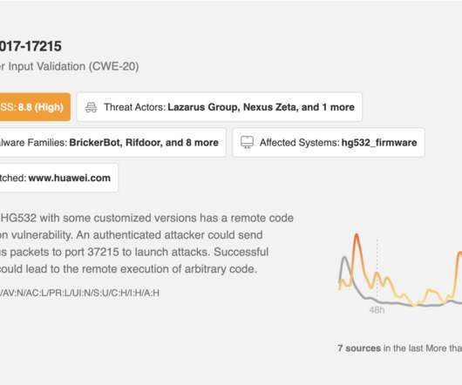This screenshot has width=462, height=385.
Task: Click the CVE-2017-17215 title
Action: 31,46
